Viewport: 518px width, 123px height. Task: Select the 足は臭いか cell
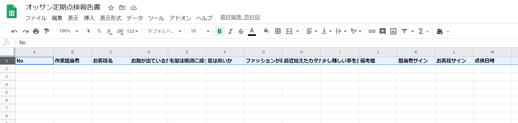pyautogui.click(x=225, y=61)
